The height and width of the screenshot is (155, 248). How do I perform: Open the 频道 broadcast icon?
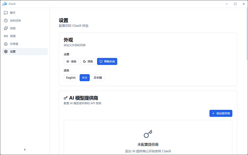click(x=6, y=36)
